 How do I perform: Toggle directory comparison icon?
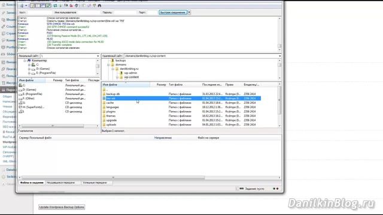(x=89, y=5)
